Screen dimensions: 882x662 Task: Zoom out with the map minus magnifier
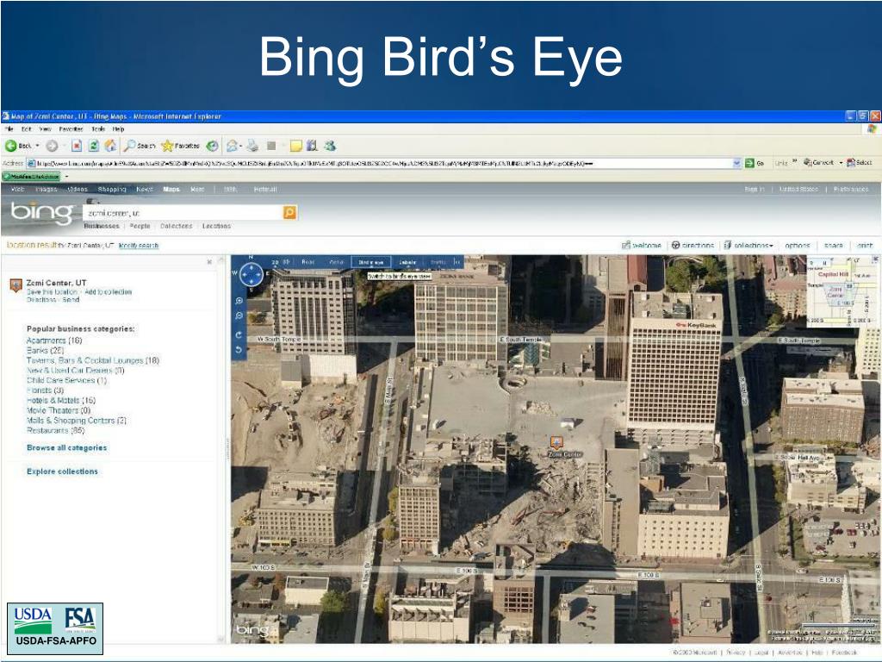[239, 316]
